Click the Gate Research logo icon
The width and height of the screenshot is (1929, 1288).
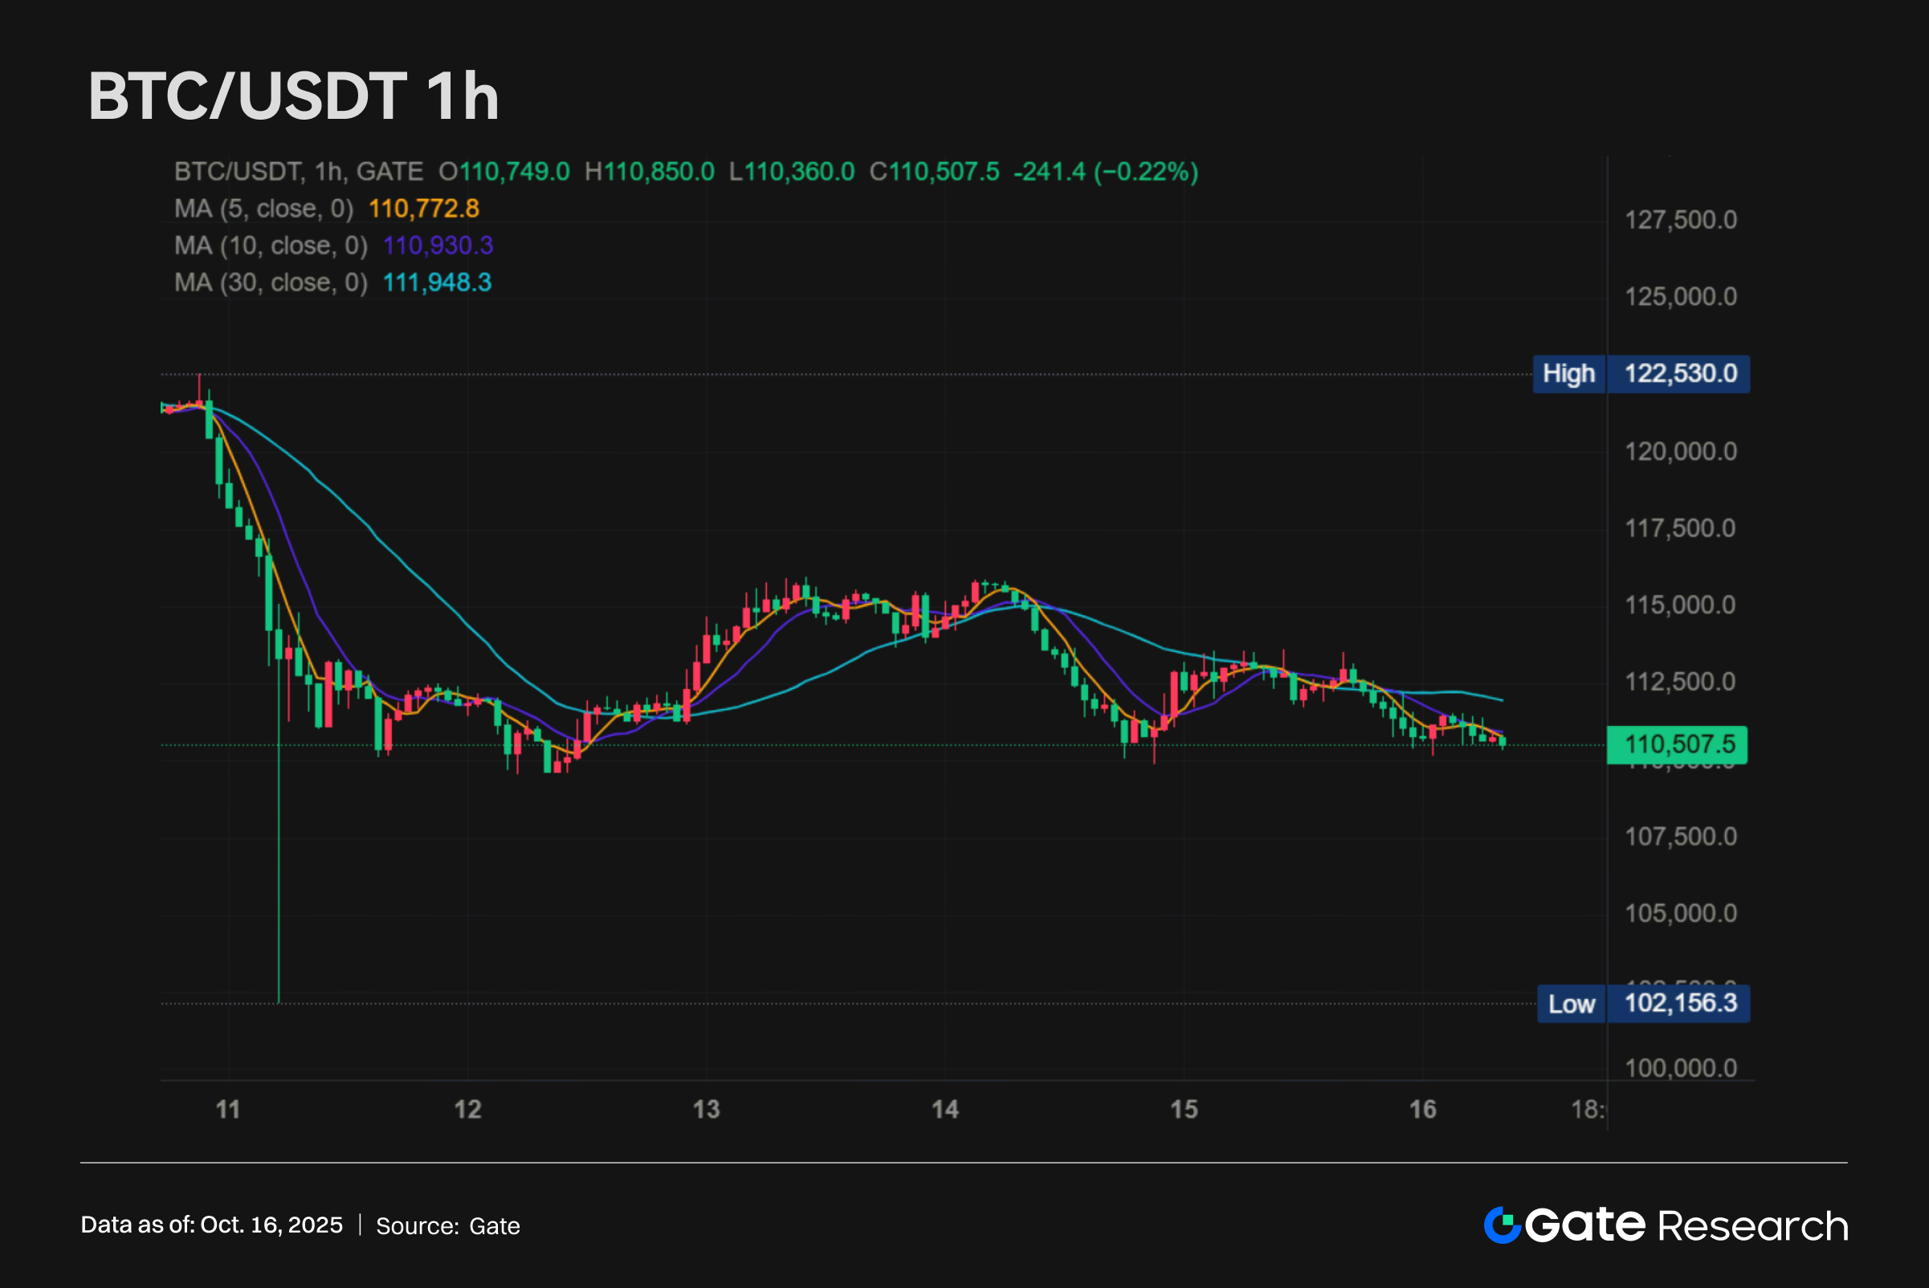1503,1225
